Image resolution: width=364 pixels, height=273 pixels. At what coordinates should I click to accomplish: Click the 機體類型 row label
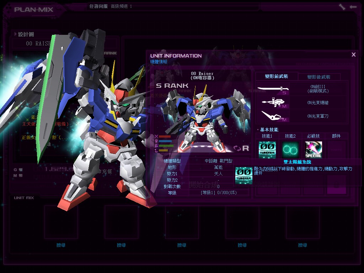pos(172,161)
